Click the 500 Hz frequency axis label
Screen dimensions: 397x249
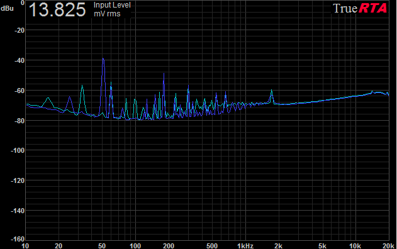[x=212, y=246]
